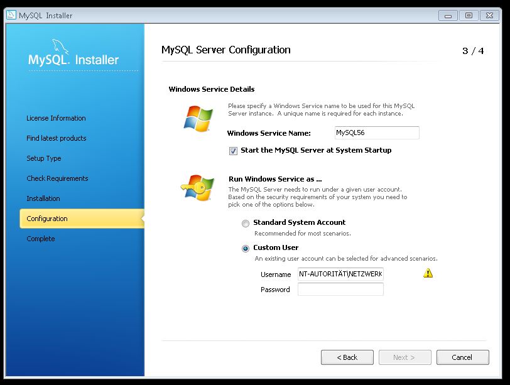This screenshot has height=385, width=510.
Task: Click the empty Password field
Action: coord(340,289)
